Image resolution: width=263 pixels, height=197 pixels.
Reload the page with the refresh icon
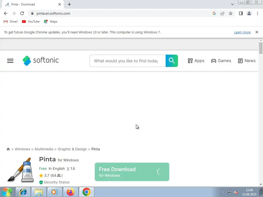[x=22, y=13]
